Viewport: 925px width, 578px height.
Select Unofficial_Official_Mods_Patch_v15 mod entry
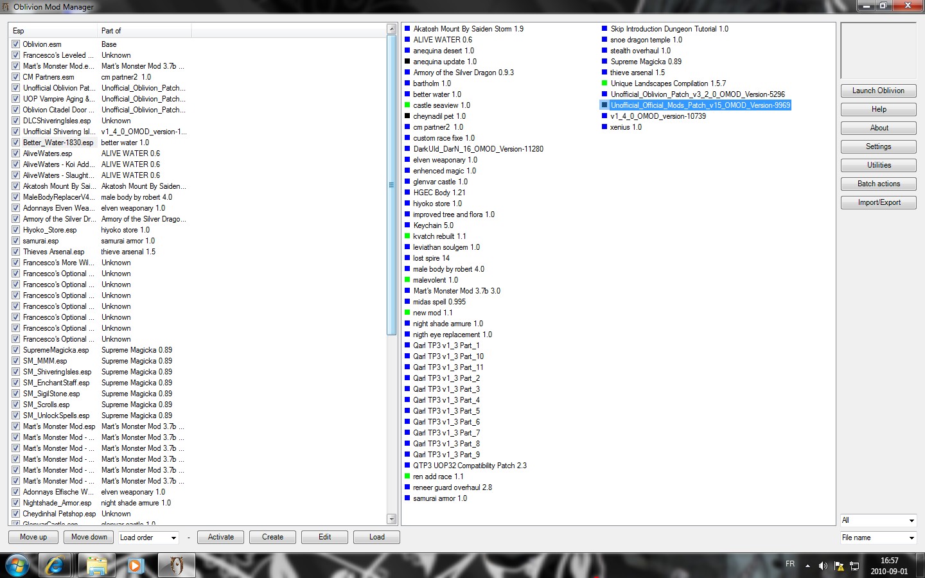coord(700,105)
